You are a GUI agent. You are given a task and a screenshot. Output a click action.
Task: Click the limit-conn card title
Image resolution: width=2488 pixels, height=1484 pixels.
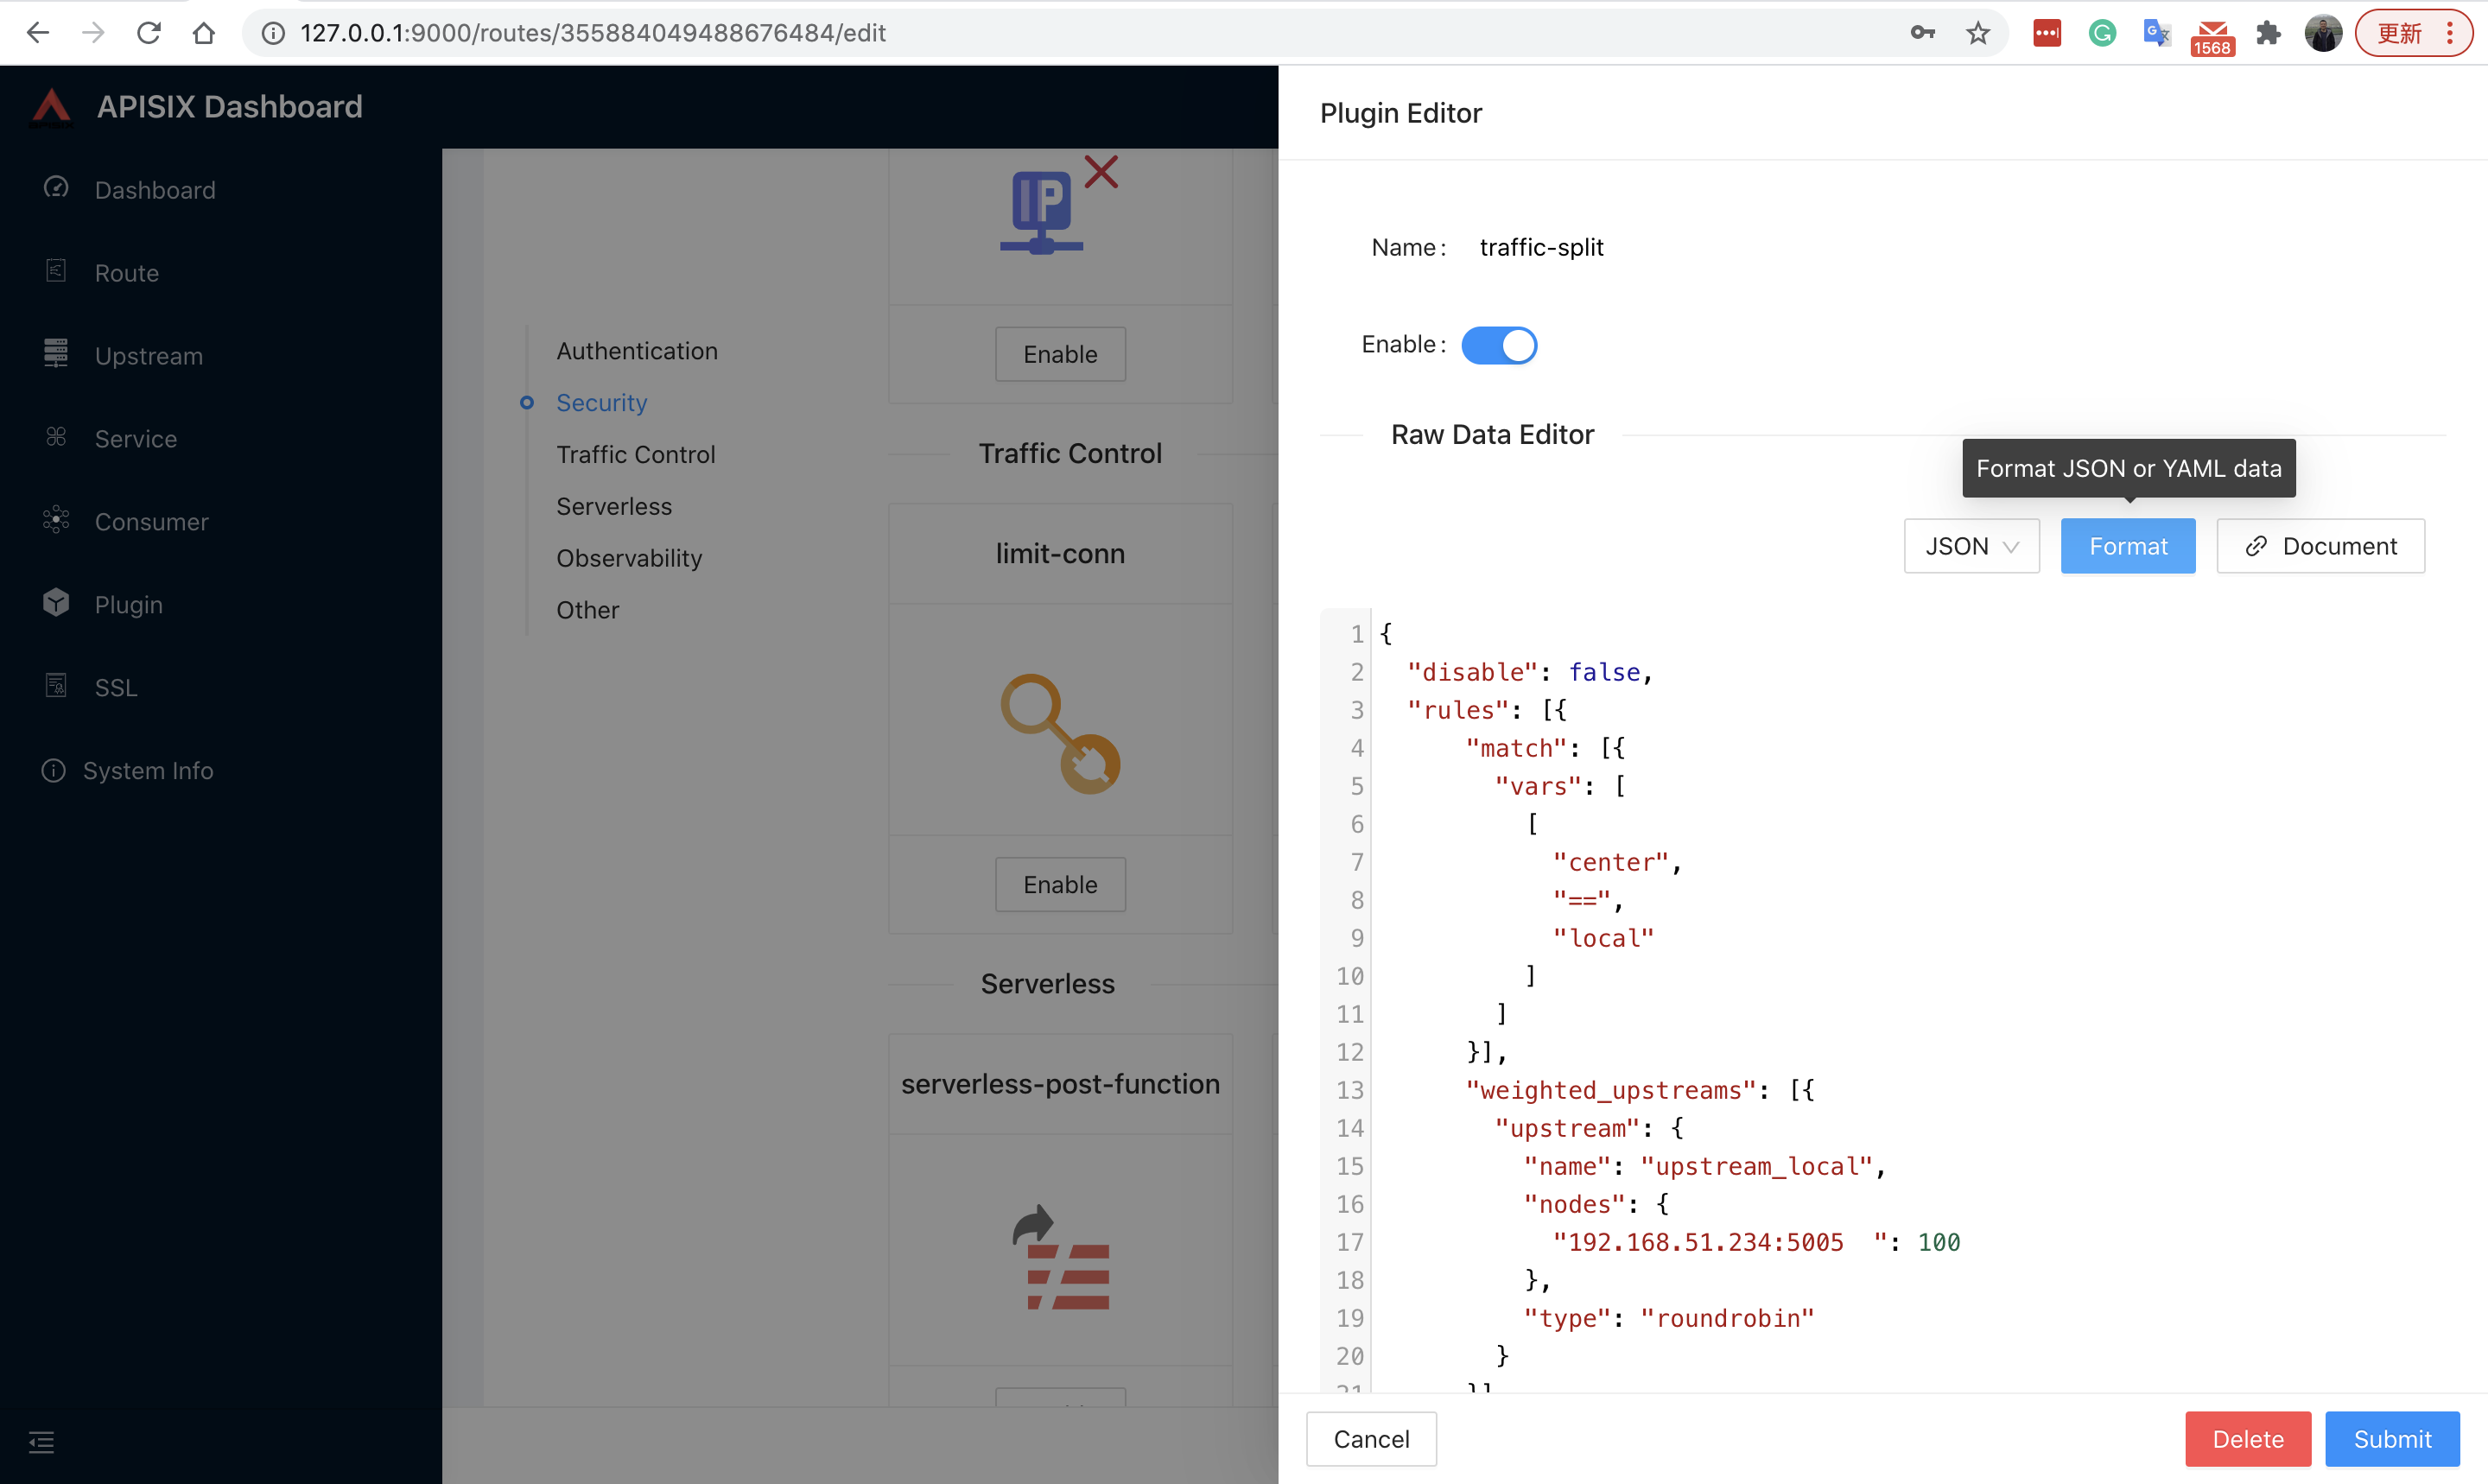coord(1060,553)
